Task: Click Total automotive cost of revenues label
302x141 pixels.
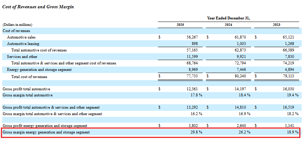Action: pos(39,50)
